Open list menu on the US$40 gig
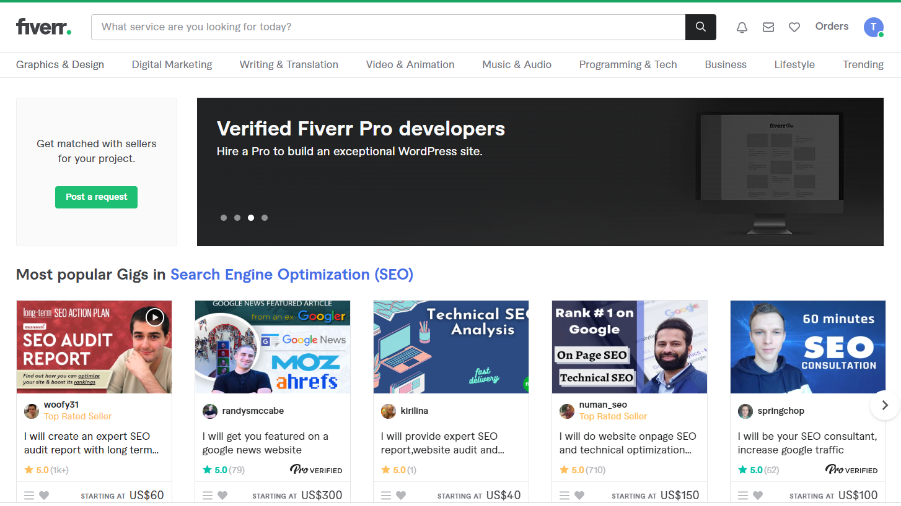Screen dimensions: 901x506 coord(386,495)
